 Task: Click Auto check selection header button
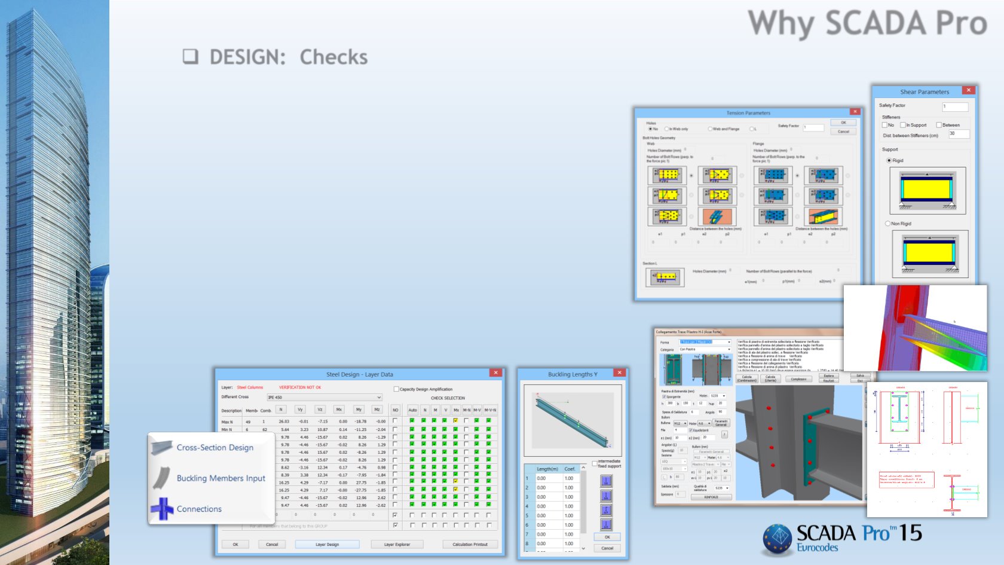pyautogui.click(x=412, y=410)
